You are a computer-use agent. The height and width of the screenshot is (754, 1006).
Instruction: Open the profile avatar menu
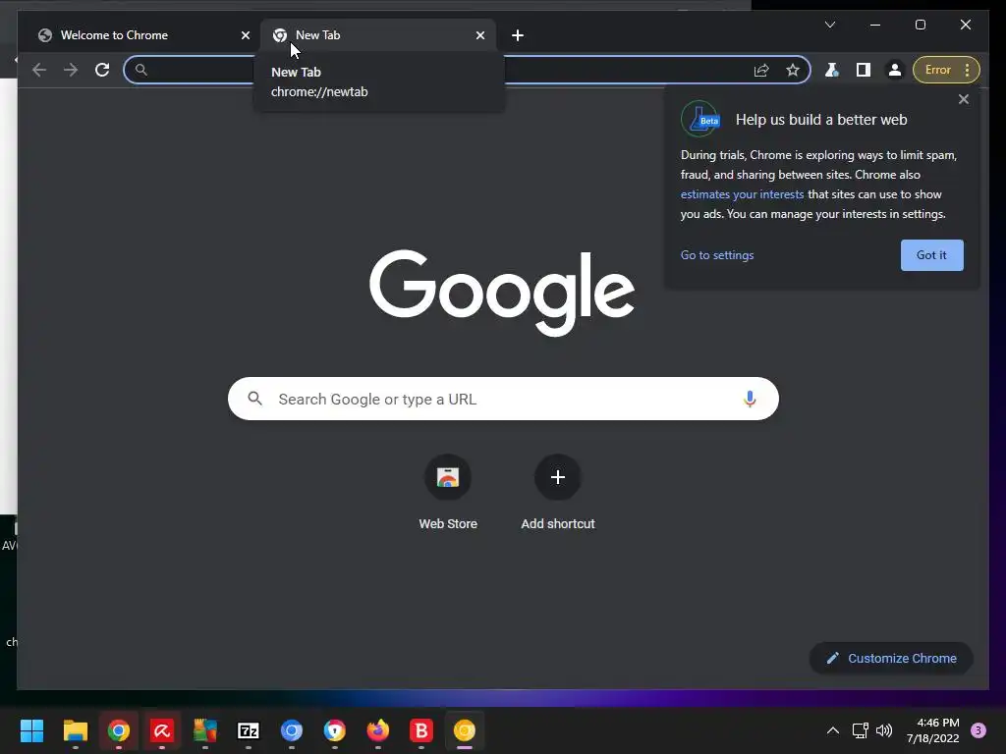pos(894,70)
